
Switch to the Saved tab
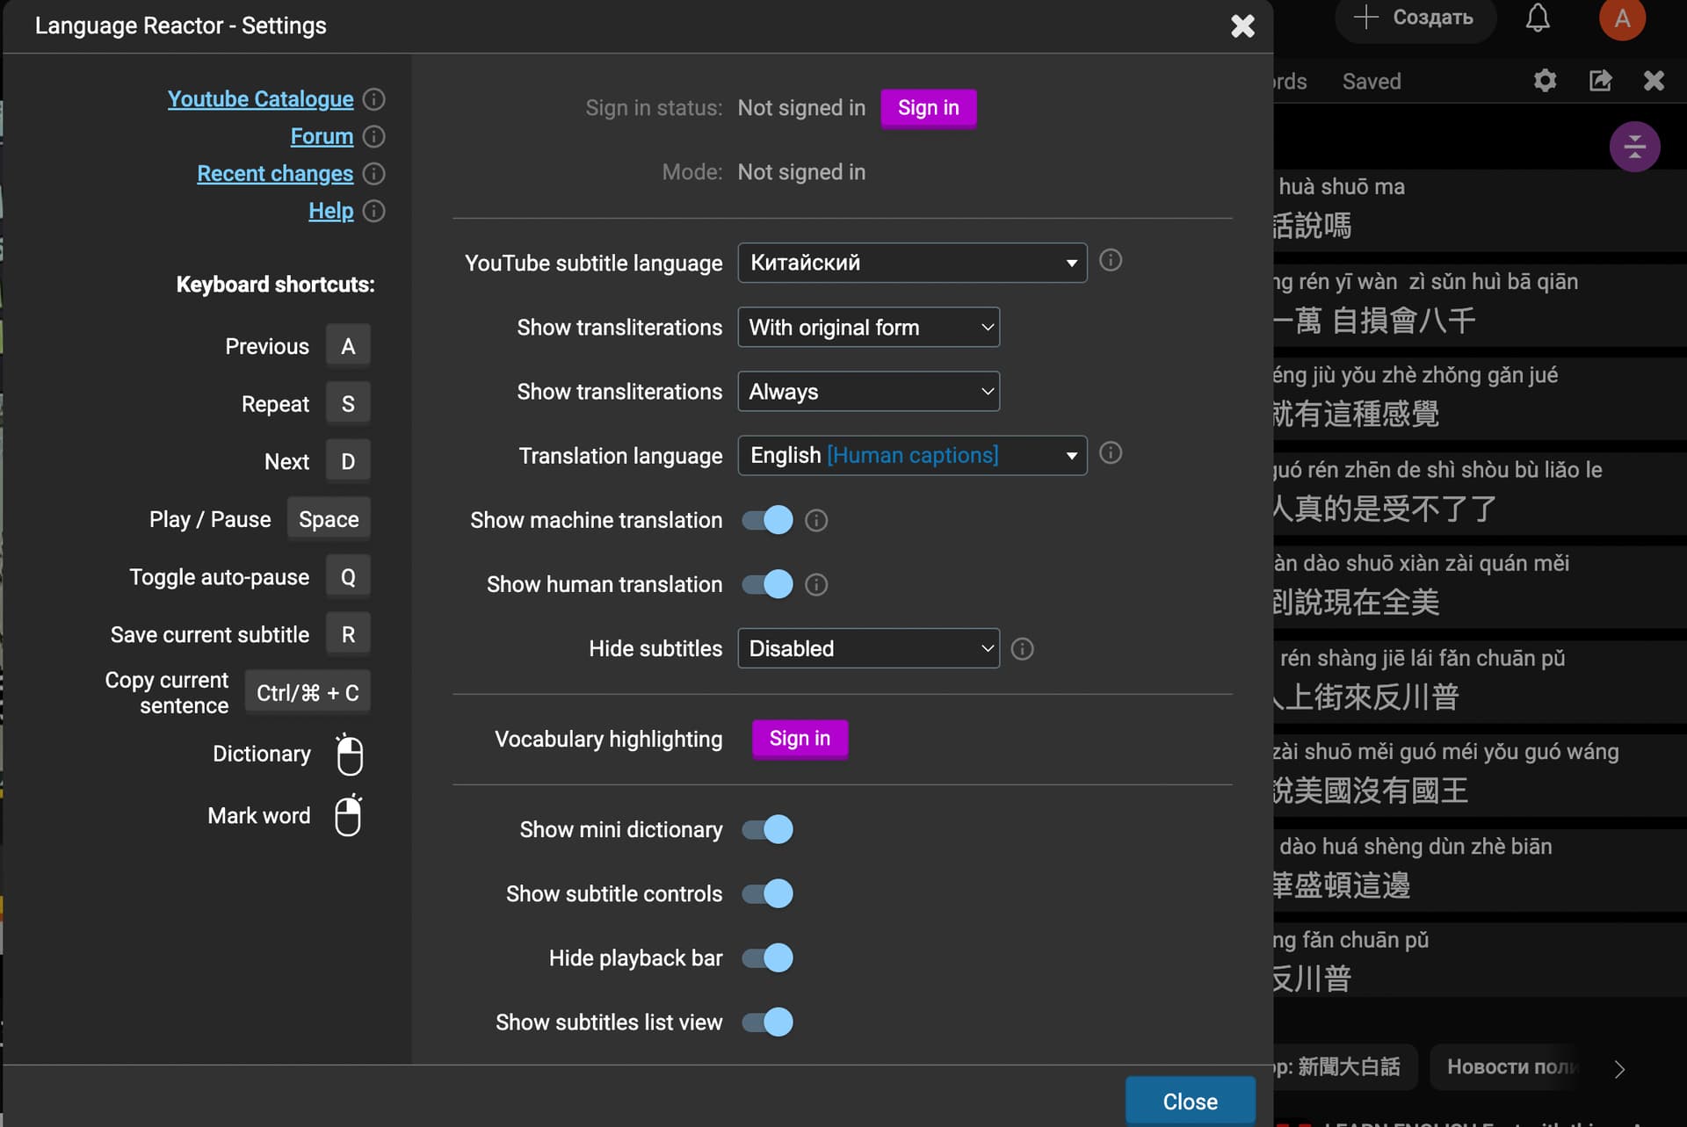[x=1371, y=82]
